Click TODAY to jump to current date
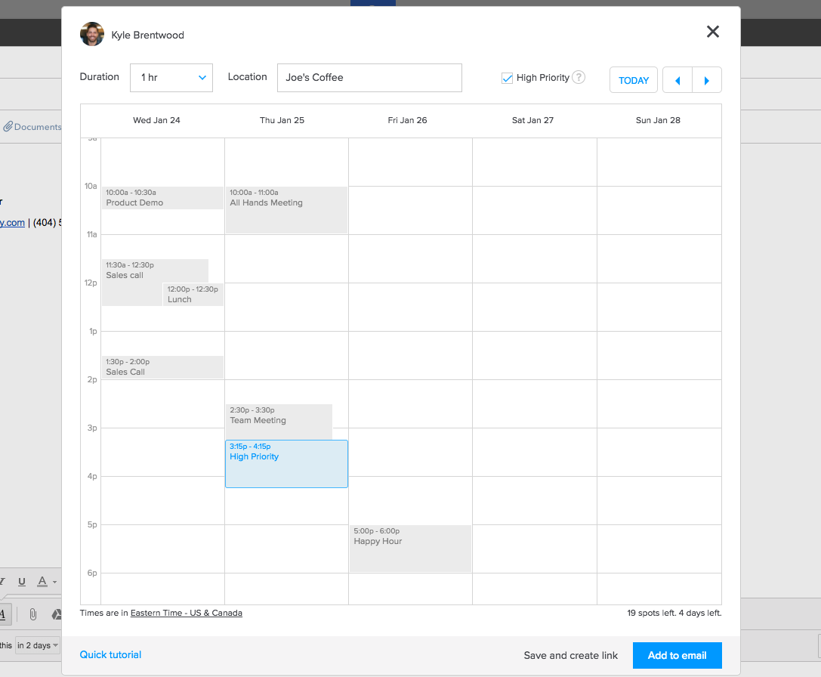 633,79
